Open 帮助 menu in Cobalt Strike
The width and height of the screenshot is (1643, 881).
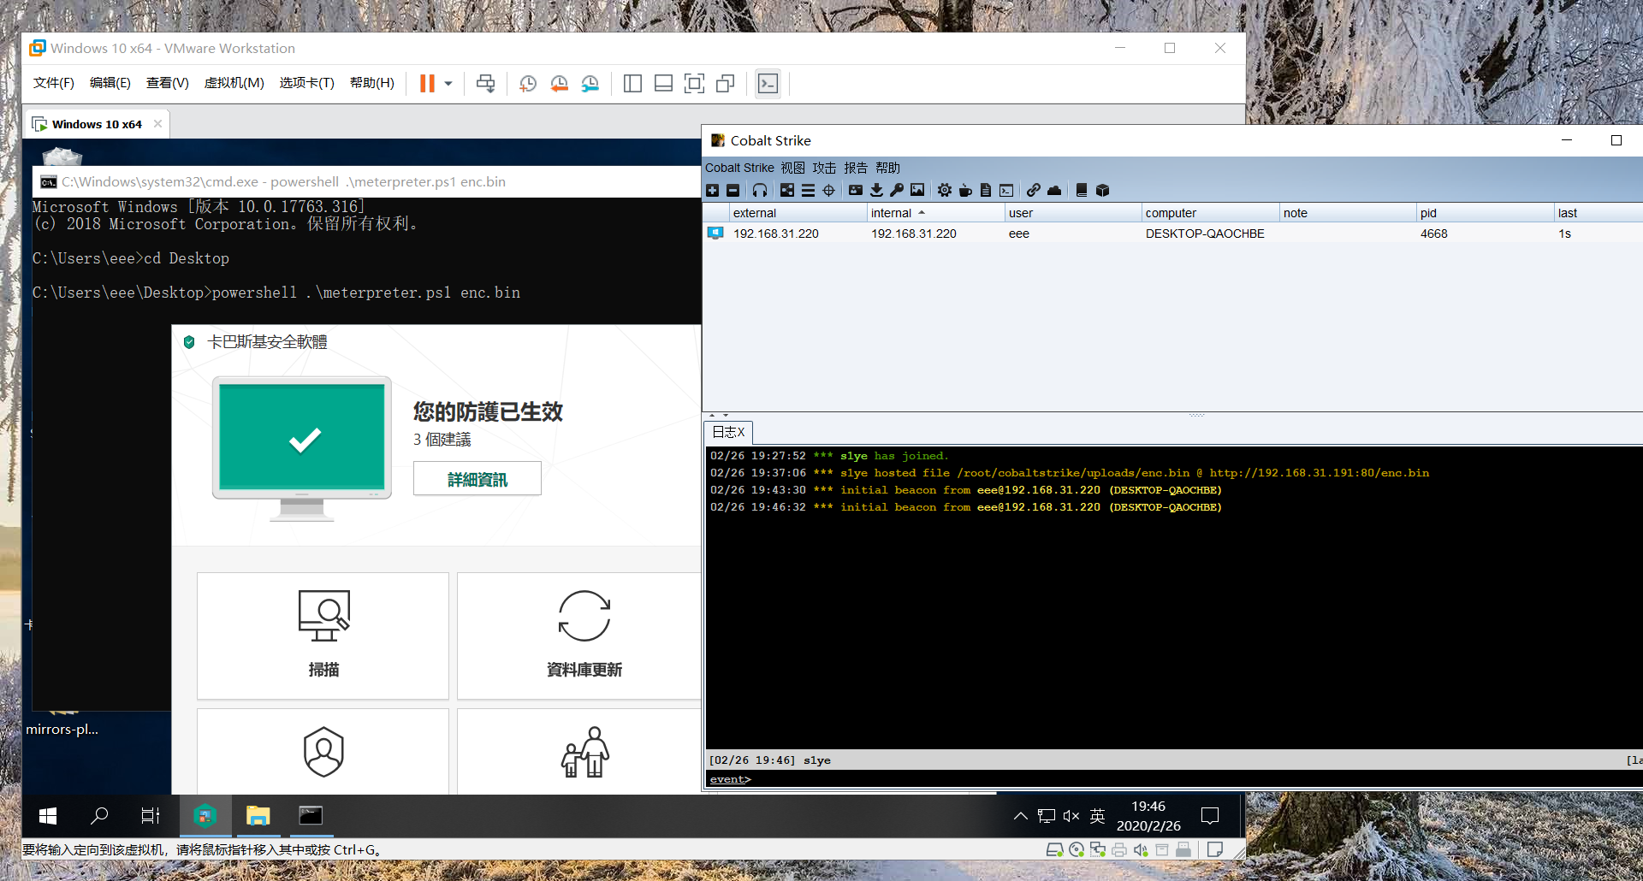pyautogui.click(x=887, y=168)
